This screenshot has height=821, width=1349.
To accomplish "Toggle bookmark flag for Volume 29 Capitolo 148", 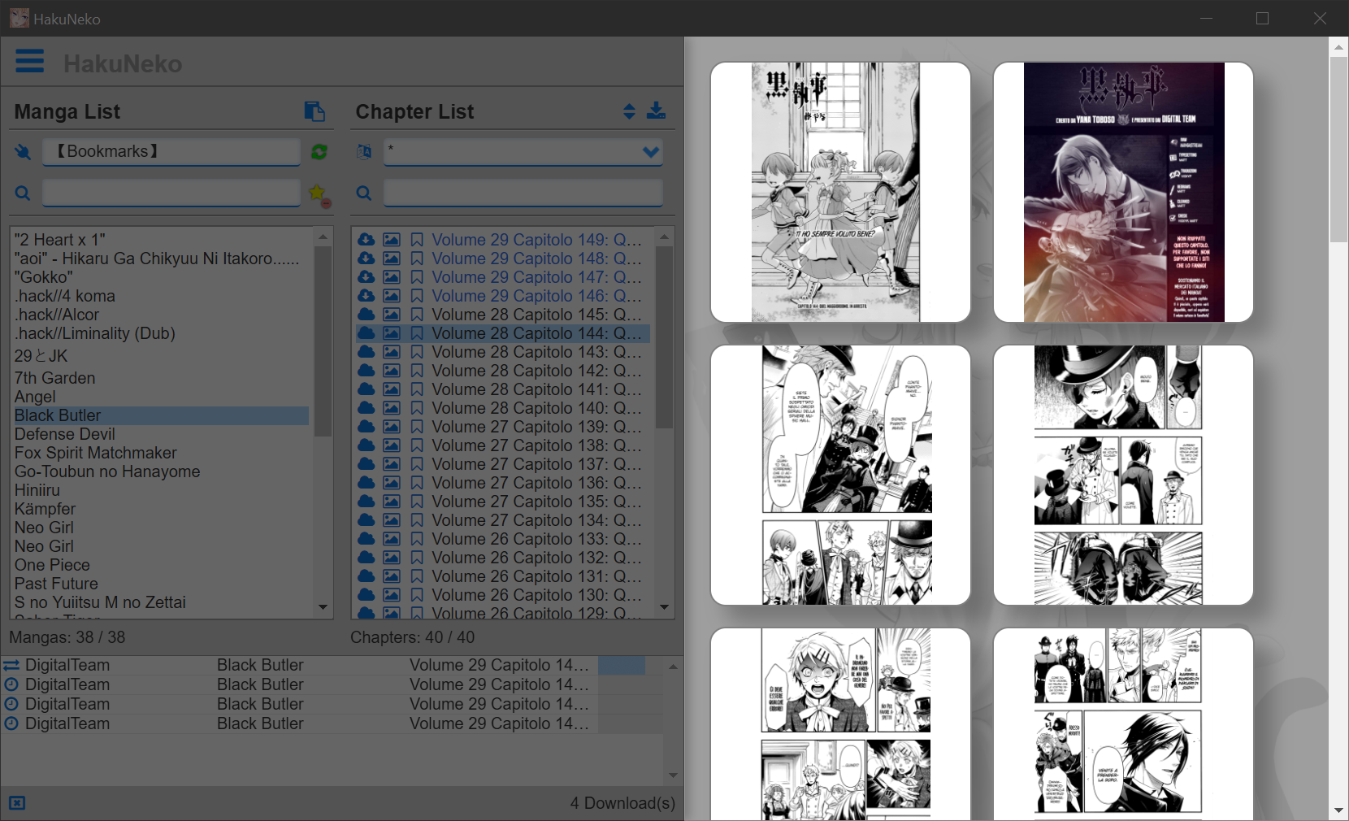I will tap(417, 258).
